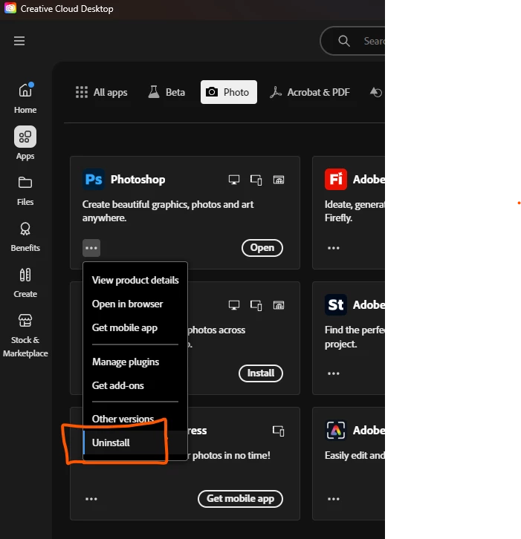
Task: Click mobile devices icon on Install card
Action: point(256,305)
